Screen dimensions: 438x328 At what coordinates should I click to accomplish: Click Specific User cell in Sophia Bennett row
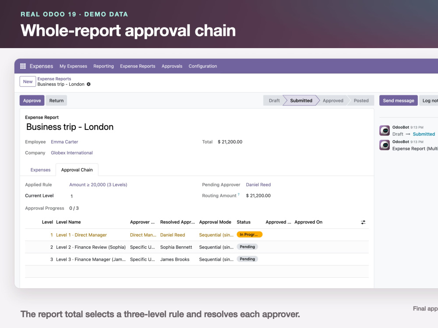tap(142, 247)
